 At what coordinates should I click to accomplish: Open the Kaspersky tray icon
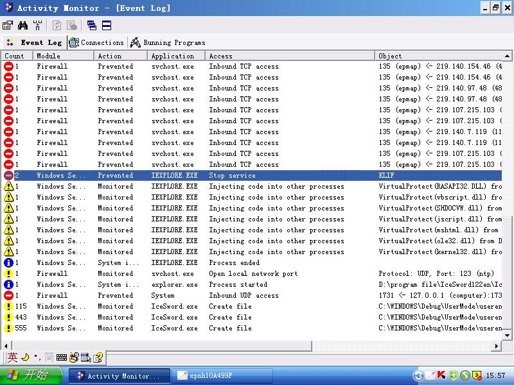(441, 375)
